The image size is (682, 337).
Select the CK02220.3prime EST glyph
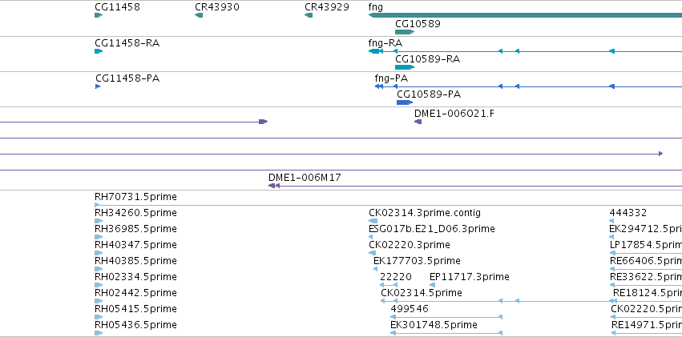click(373, 253)
